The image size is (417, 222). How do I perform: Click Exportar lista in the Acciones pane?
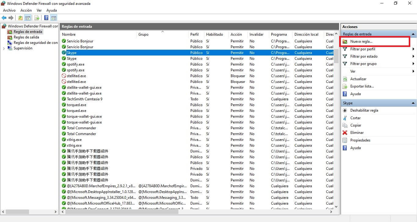click(x=362, y=86)
